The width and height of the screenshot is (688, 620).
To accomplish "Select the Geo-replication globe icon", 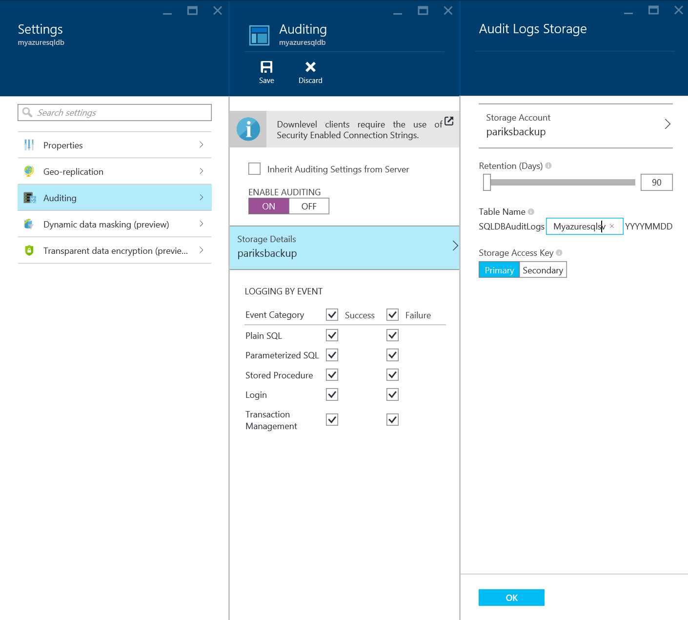I will pos(29,171).
